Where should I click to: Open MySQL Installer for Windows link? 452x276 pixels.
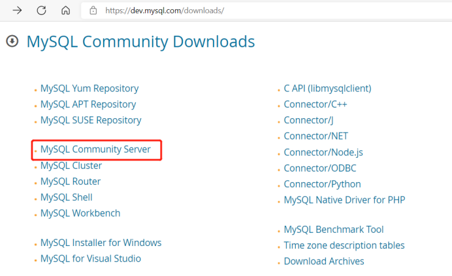[101, 243]
